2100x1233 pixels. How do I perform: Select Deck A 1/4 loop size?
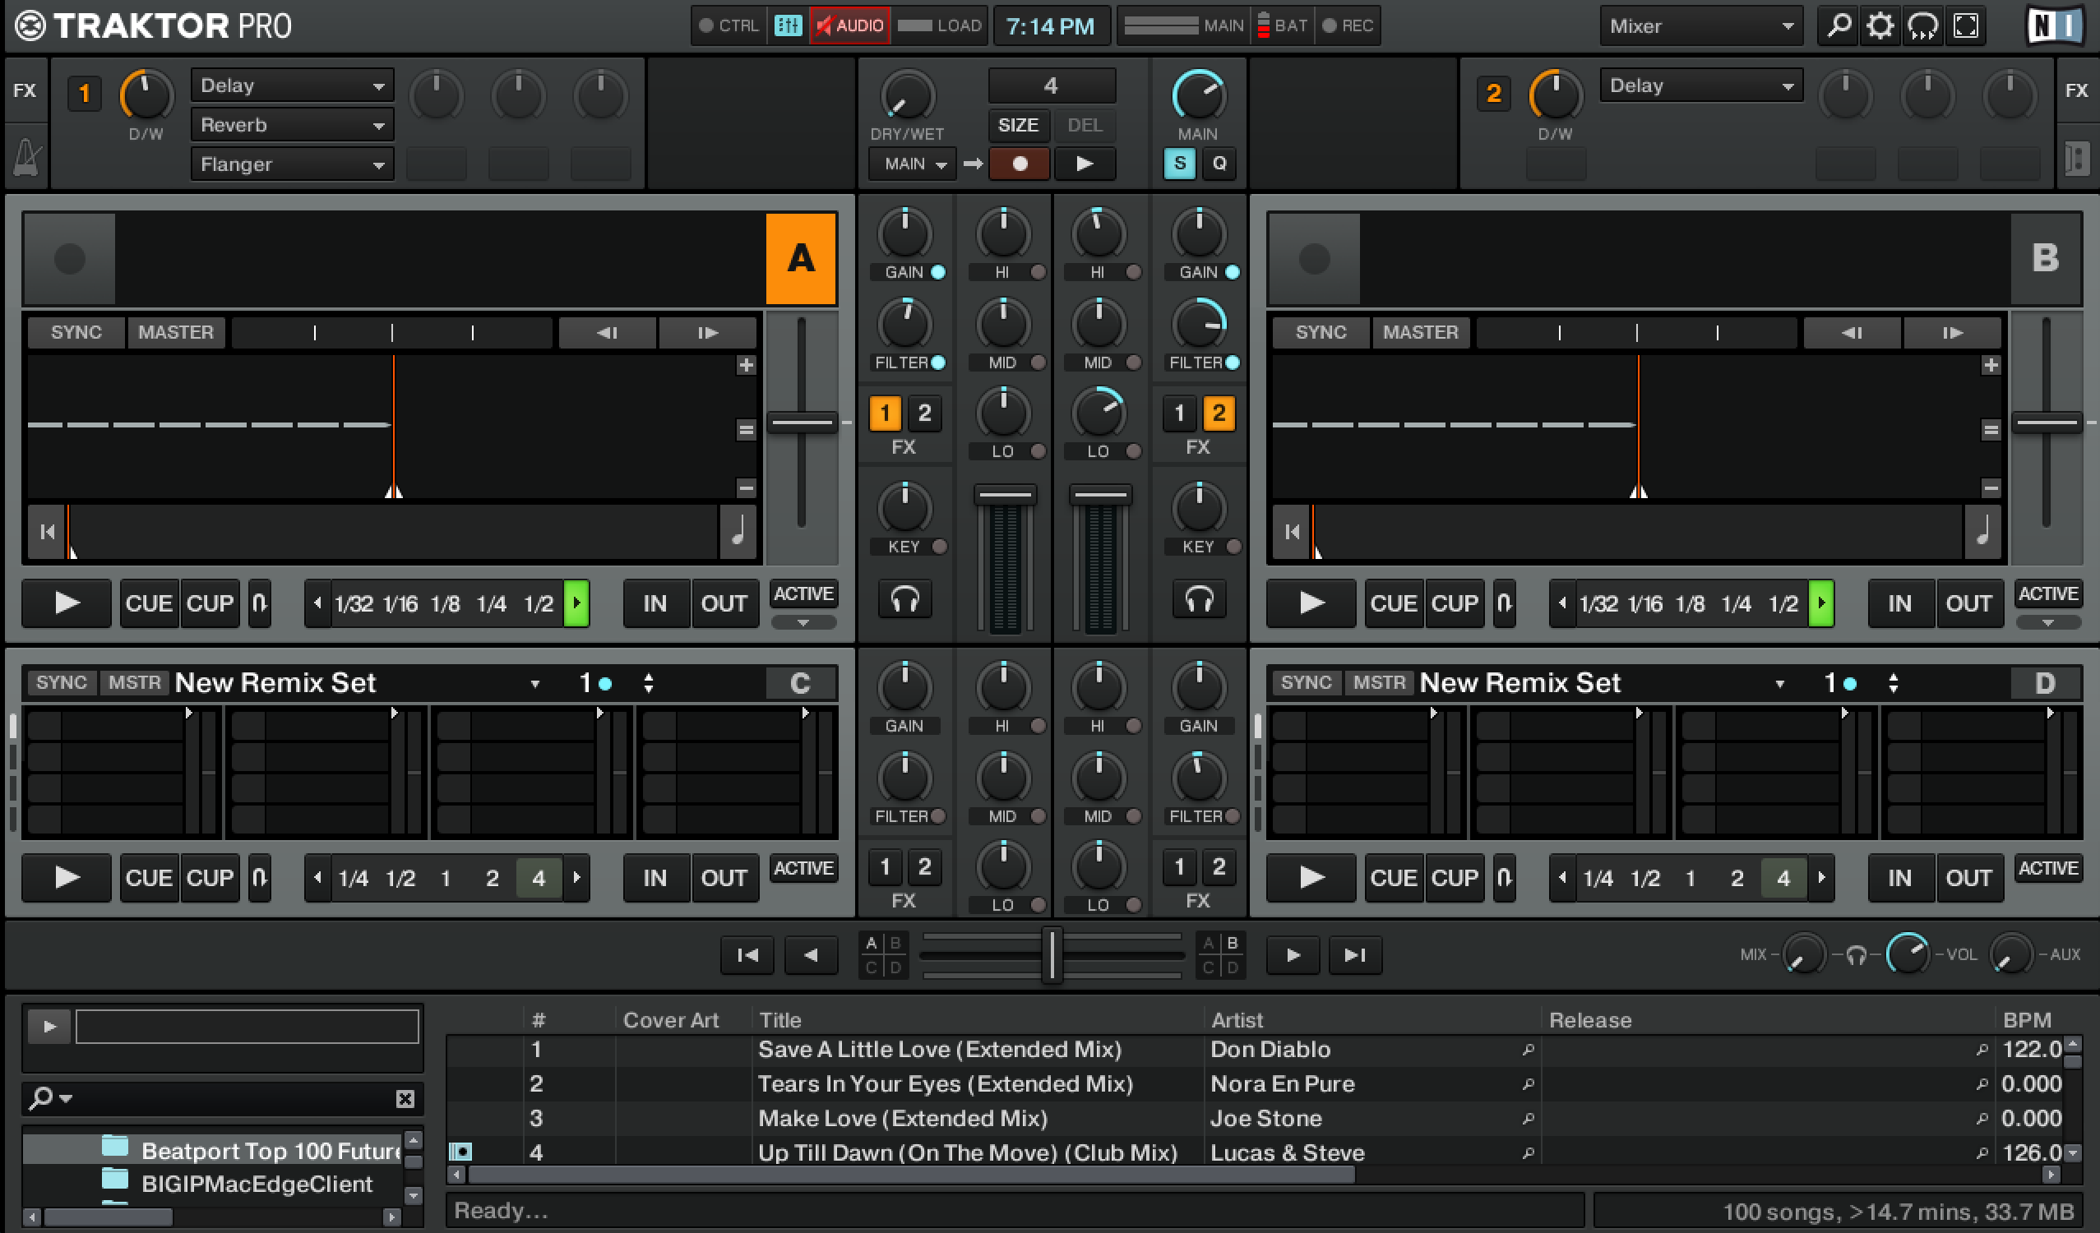pos(491,603)
